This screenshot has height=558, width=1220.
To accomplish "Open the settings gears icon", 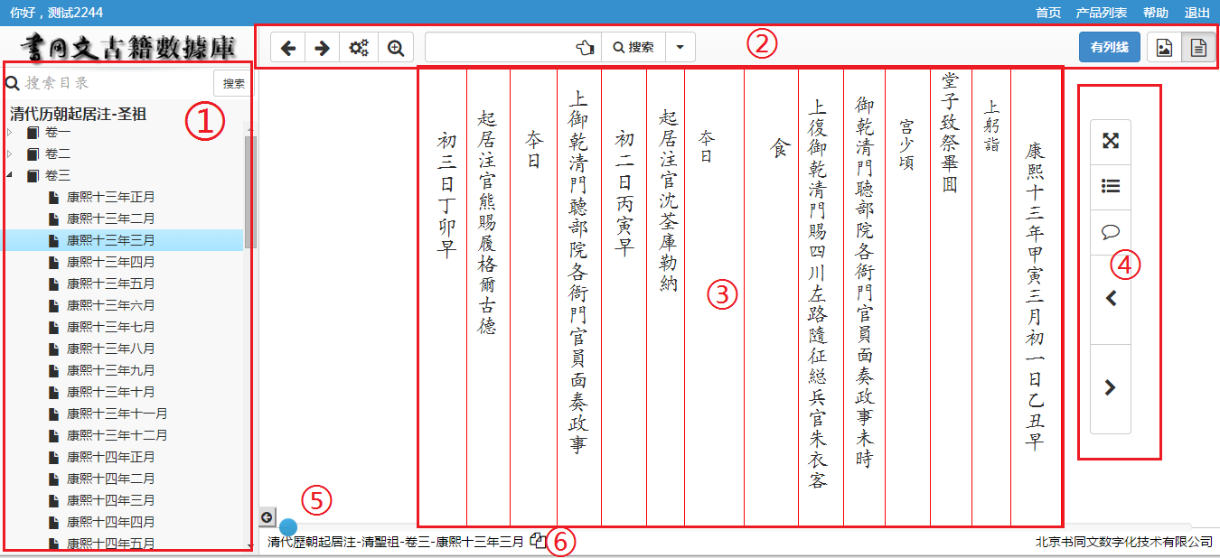I will 359,48.
